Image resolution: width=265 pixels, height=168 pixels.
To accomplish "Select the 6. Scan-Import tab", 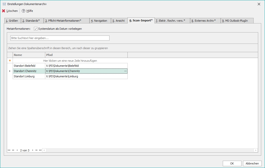I will coord(141,20).
